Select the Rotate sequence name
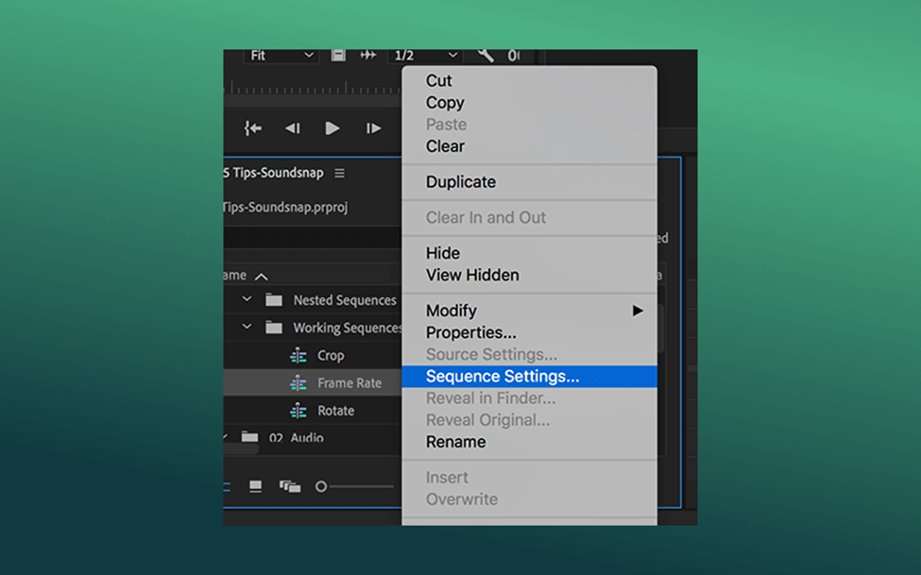 point(336,411)
